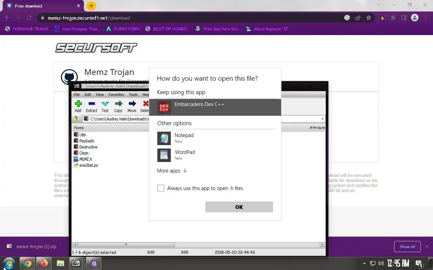The height and width of the screenshot is (270, 433).
Task: Click the taskbar clock showing 12:45 AM
Action: coord(398,263)
